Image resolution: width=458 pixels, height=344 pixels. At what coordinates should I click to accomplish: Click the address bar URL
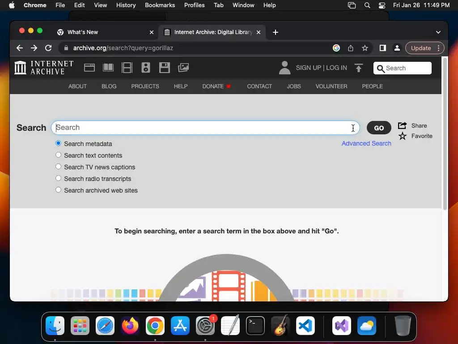pyautogui.click(x=123, y=48)
